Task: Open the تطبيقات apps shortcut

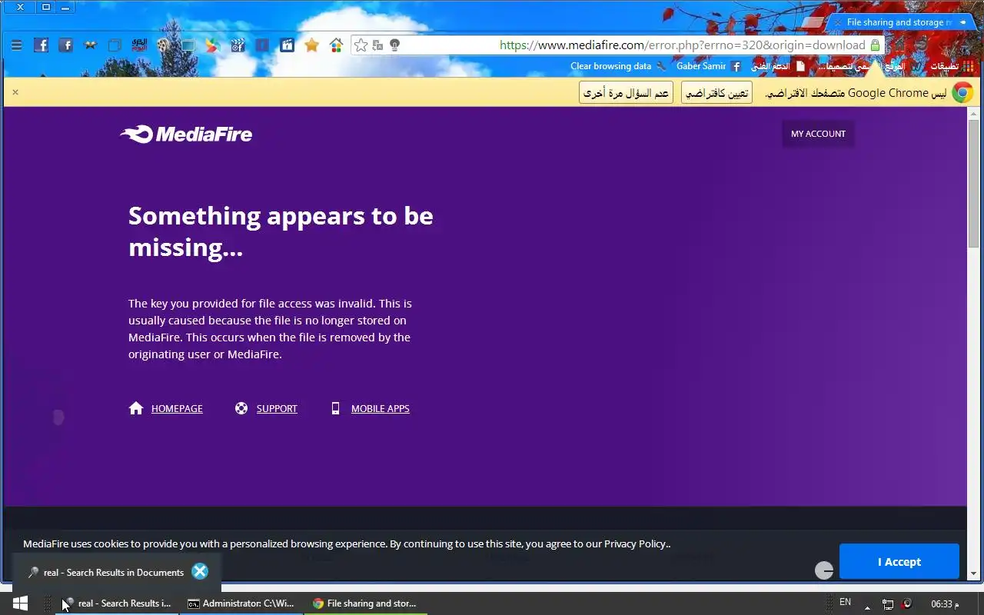Action: pyautogui.click(x=951, y=66)
